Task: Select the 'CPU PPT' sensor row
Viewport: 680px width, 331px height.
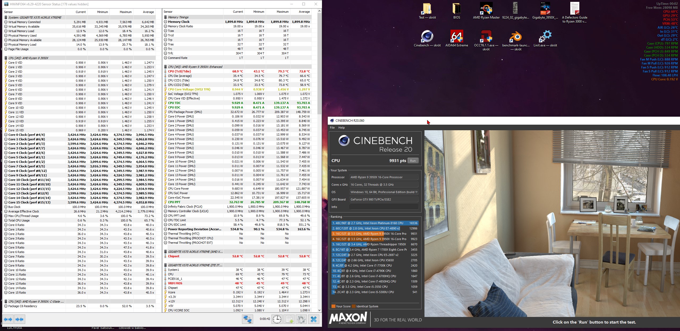Action: (237, 202)
